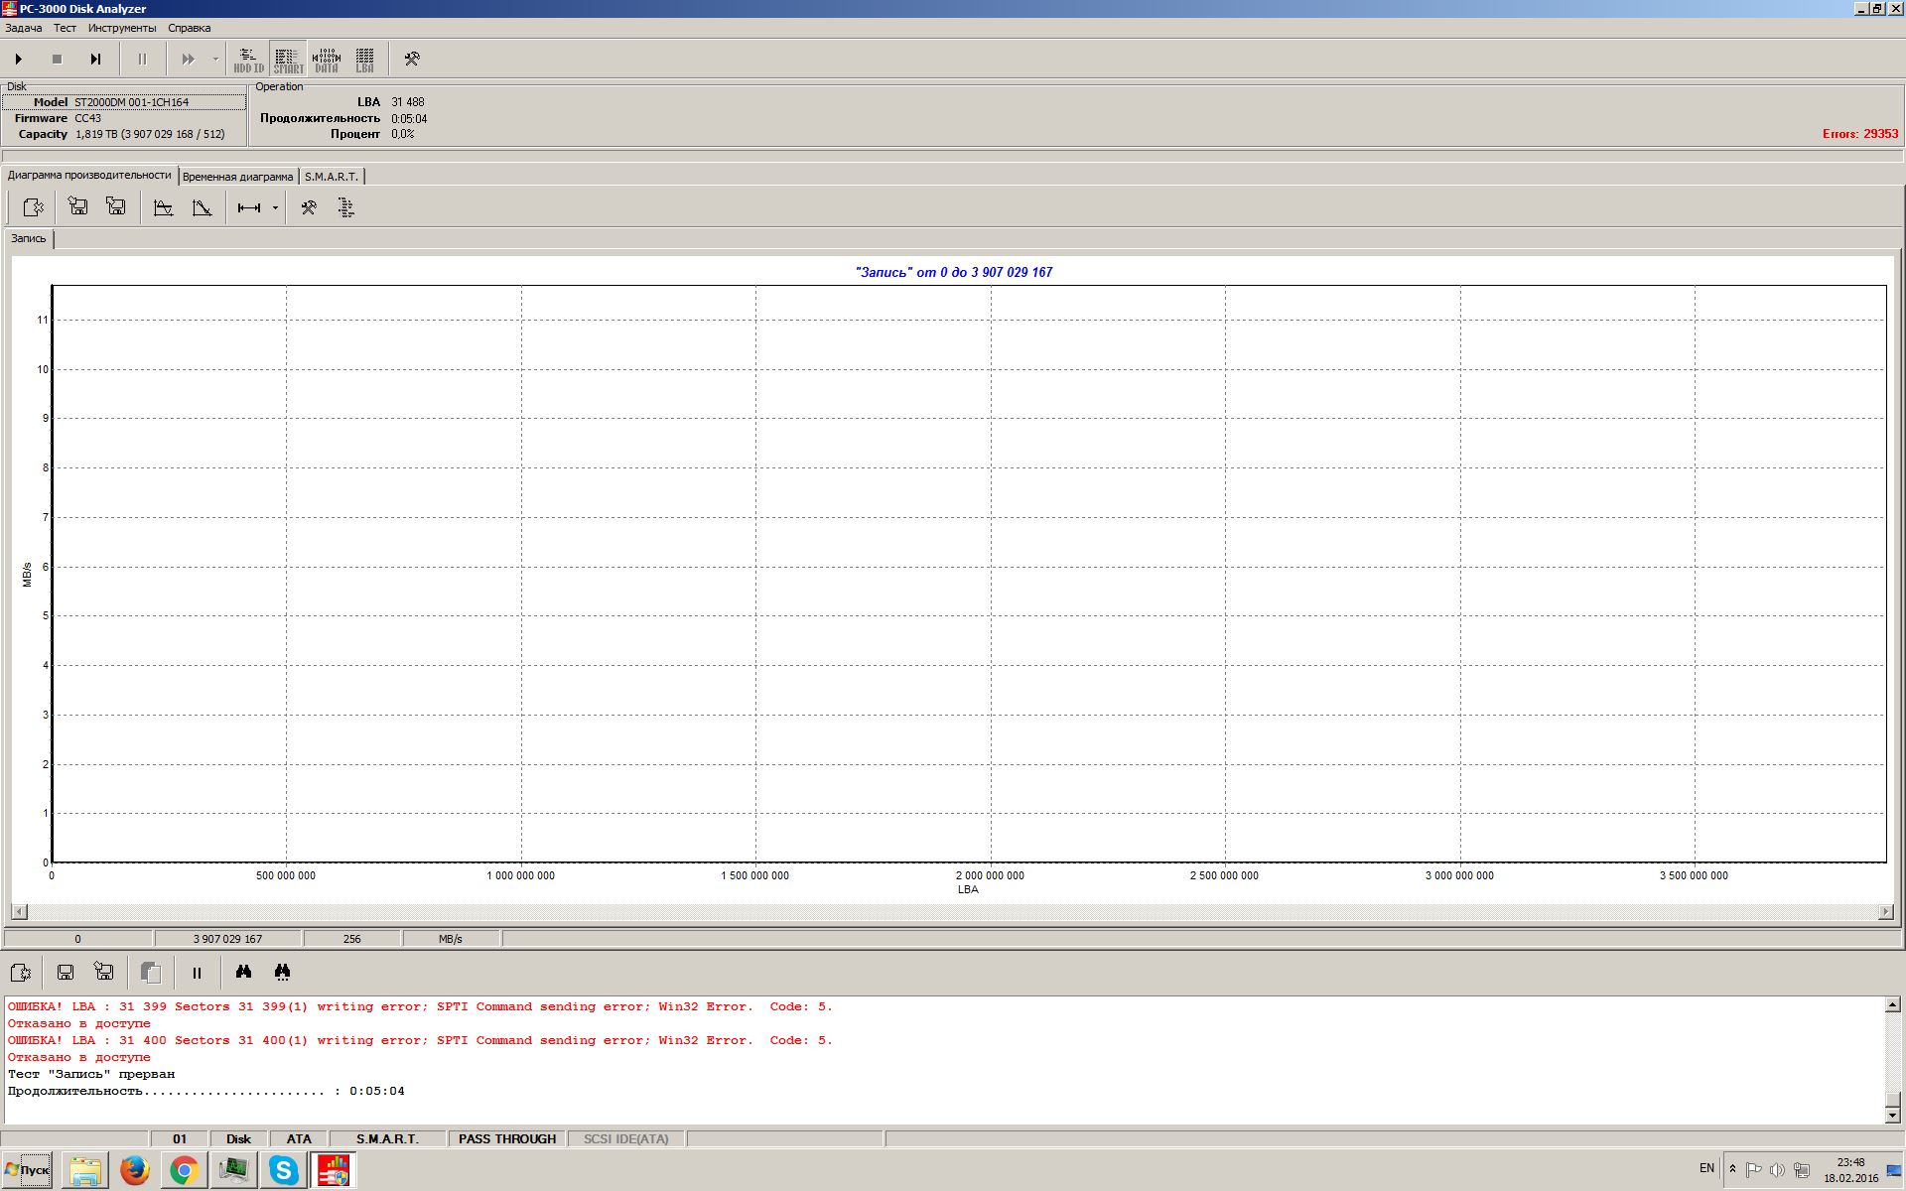Click the LBA toolbar icon
The height and width of the screenshot is (1191, 1906).
coord(364,60)
